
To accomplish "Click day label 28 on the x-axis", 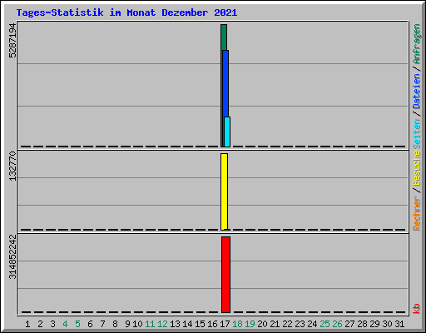I will (x=362, y=324).
